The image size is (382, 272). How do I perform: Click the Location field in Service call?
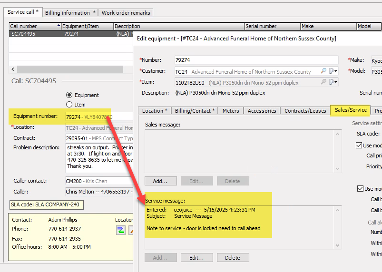(99, 128)
